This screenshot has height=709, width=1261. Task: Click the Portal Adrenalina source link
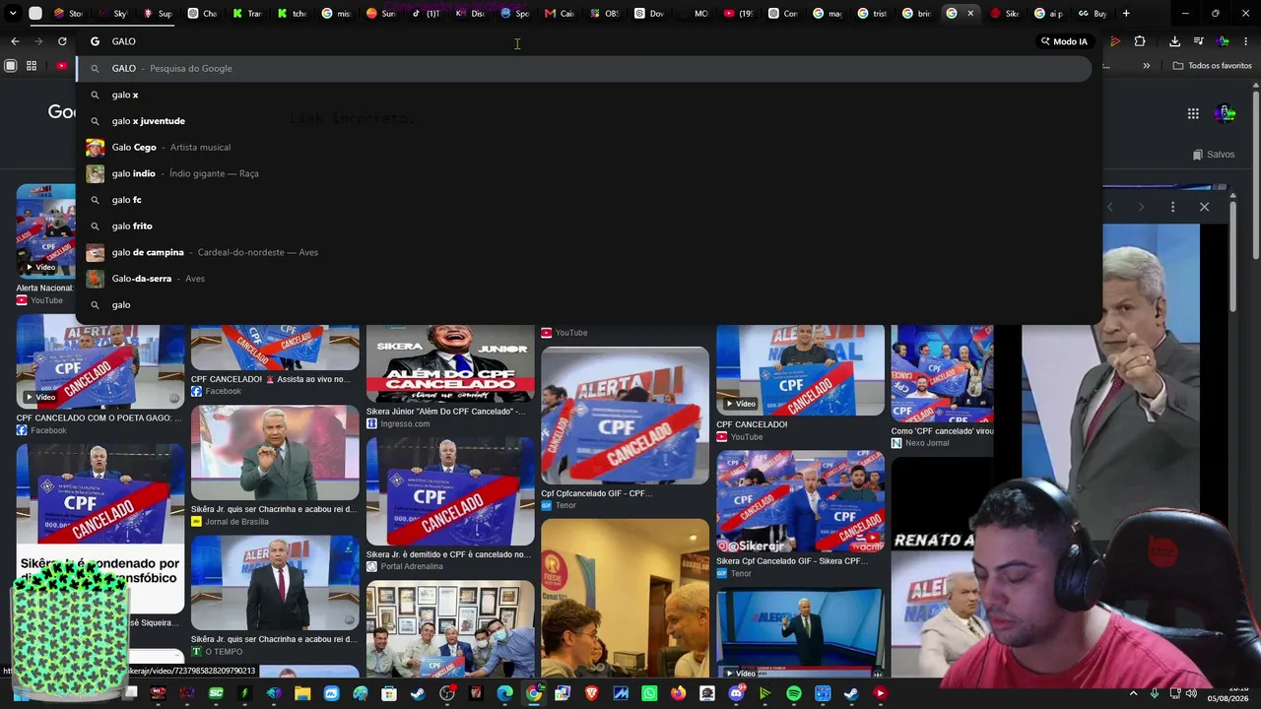[x=405, y=567]
